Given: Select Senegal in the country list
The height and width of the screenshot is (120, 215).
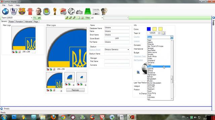Looking at the screenshot, I should tap(159, 48).
